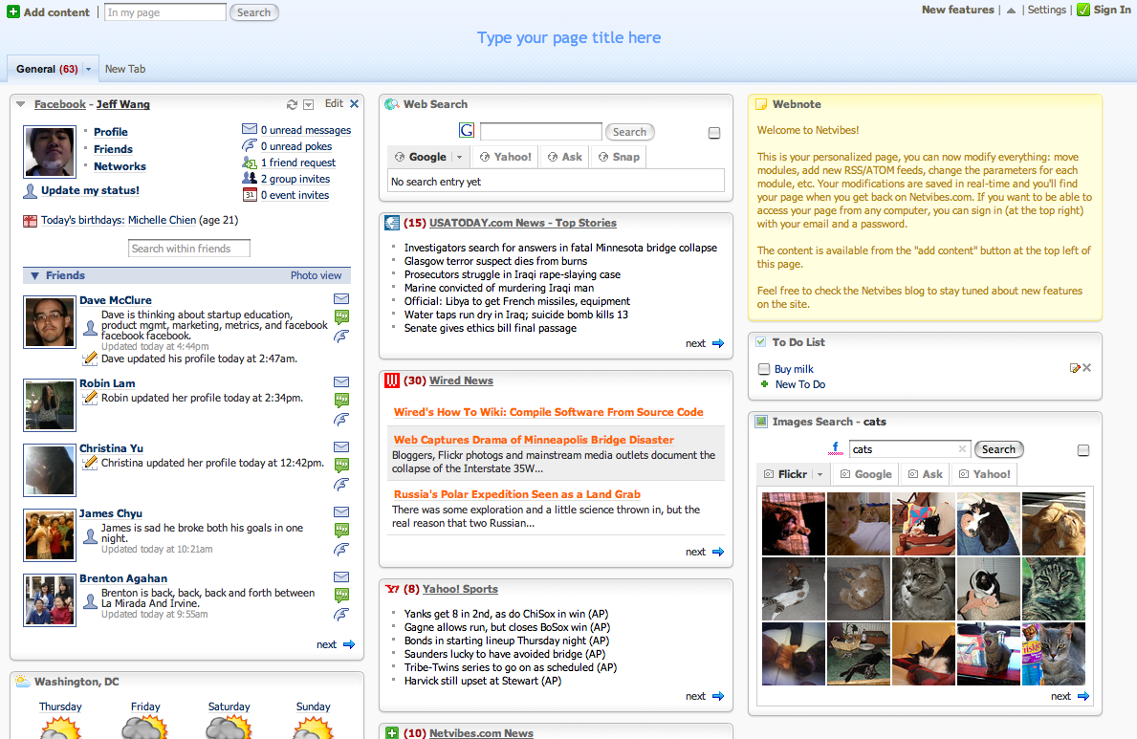Screen dimensions: 1137x739
Task: Switch to the New Tab page tab
Action: pyautogui.click(x=125, y=69)
